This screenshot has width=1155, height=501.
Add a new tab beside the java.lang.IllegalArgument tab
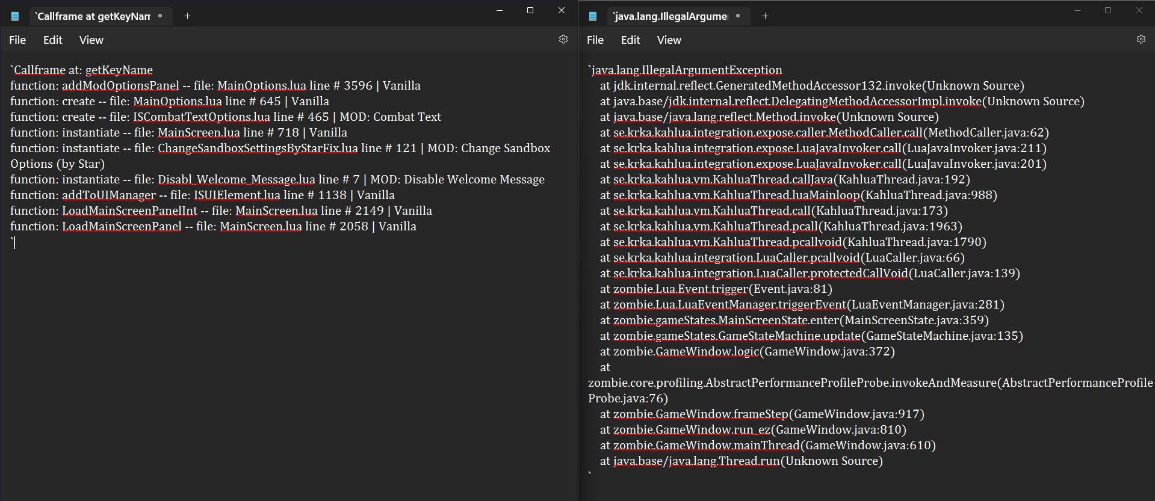[765, 16]
